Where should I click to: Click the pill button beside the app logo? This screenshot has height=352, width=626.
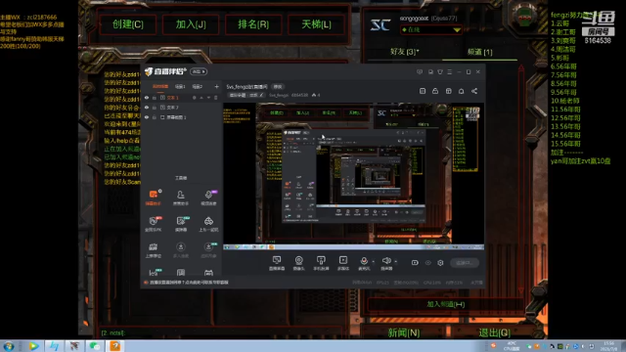click(x=199, y=71)
